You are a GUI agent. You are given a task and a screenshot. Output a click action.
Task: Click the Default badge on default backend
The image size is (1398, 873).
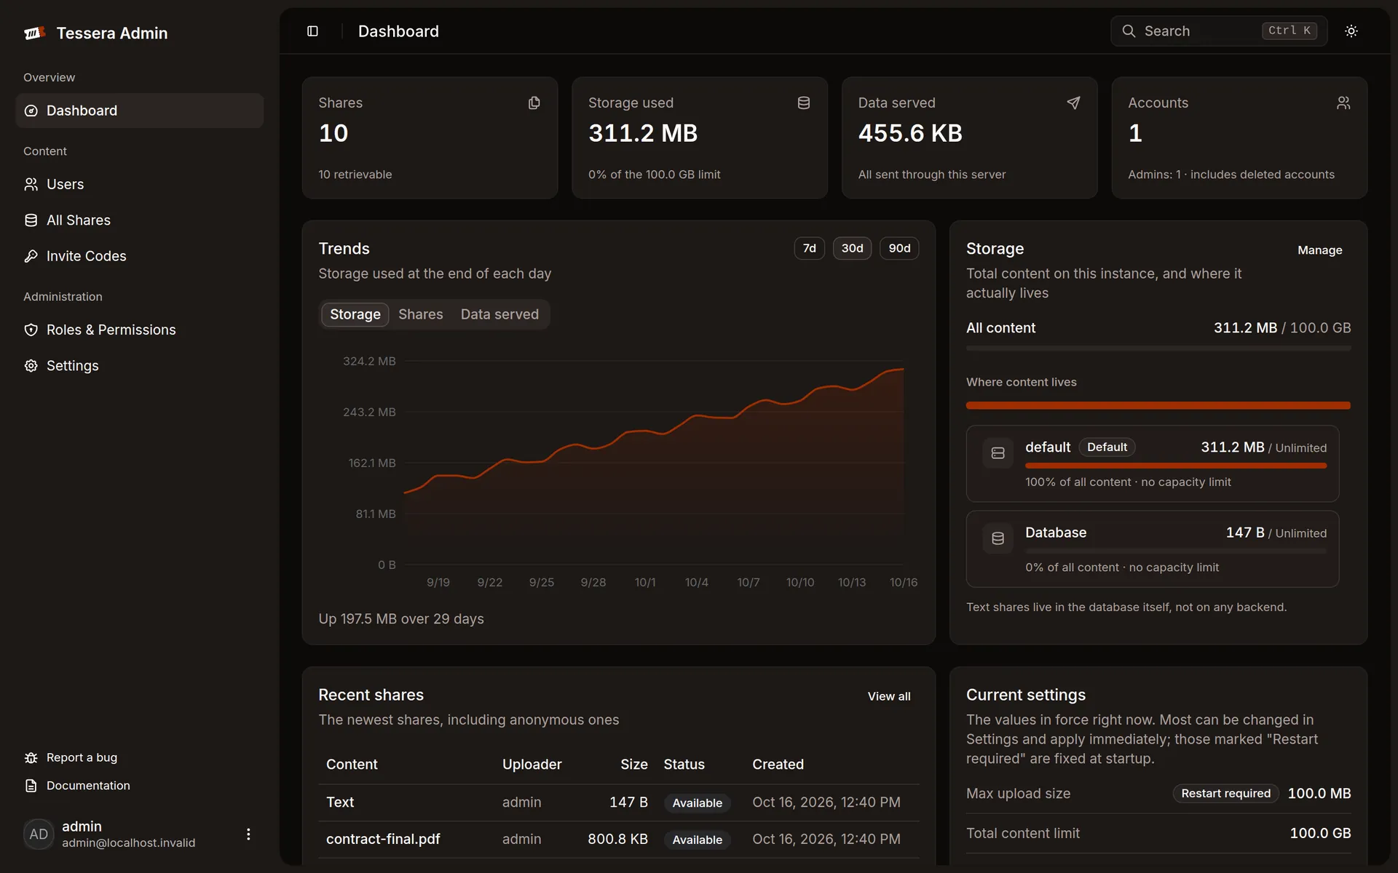pyautogui.click(x=1107, y=447)
